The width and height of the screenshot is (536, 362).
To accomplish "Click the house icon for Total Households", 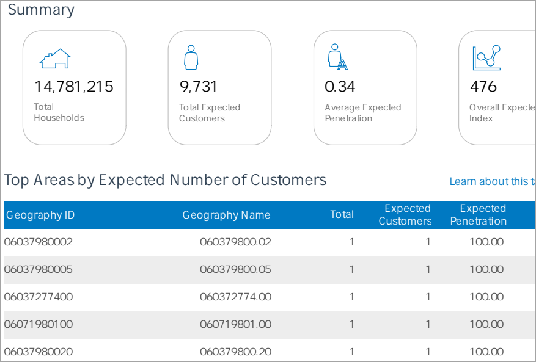I will pos(55,59).
